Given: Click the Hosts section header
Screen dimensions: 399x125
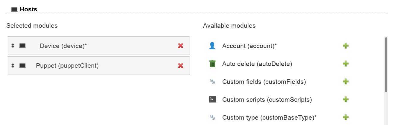Looking at the screenshot, I should 28,9.
